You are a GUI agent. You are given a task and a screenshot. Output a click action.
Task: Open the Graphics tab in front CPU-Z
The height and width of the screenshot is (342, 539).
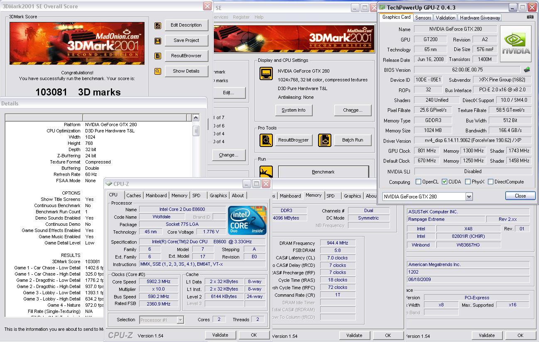pos(218,195)
